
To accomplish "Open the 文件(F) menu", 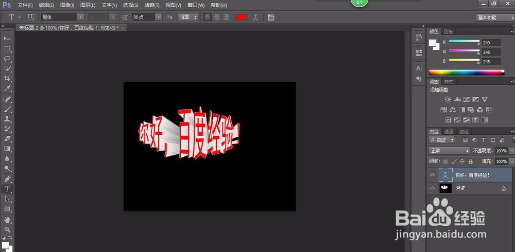I will [x=25, y=5].
